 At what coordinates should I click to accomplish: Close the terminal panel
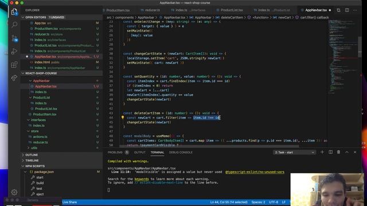(x=355, y=152)
